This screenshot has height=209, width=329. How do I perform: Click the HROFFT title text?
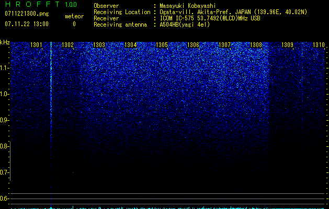tap(32, 4)
